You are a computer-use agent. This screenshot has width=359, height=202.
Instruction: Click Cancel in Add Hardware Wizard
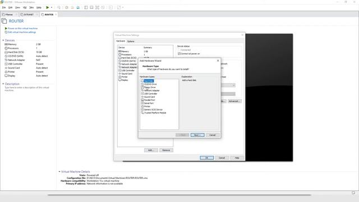tap(213, 135)
